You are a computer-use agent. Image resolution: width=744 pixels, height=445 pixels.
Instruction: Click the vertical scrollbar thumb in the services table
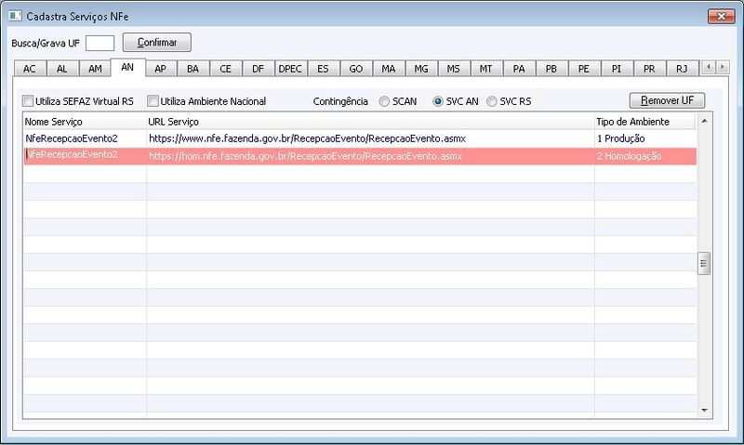point(704,264)
